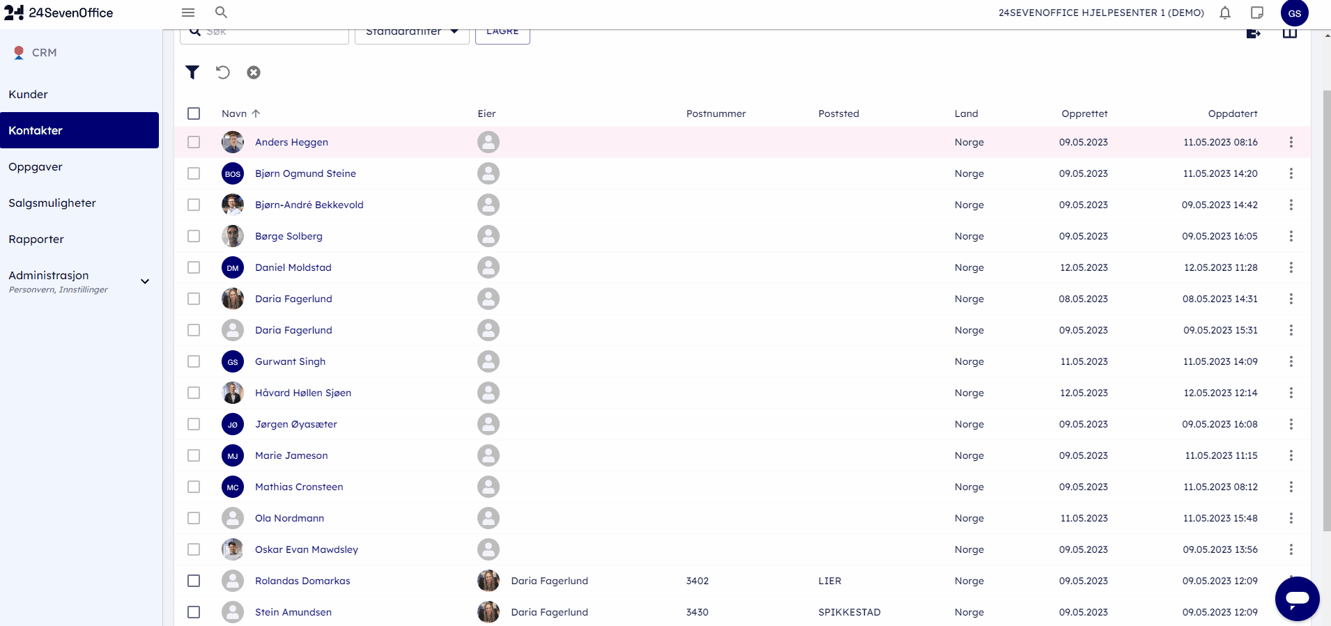1331x626 pixels.
Task: Sort by the Navn column header
Action: click(234, 114)
